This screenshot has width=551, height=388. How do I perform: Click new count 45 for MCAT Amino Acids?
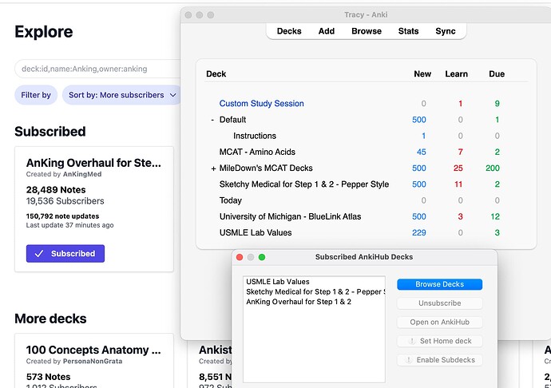pos(421,152)
